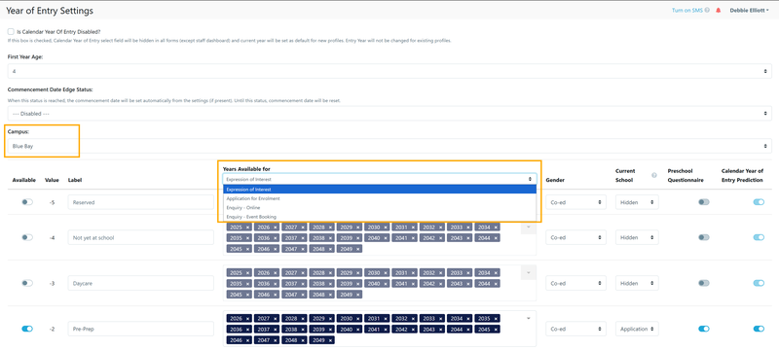Toggle Entry Prediction switch for Reserved row
Viewport: 779px width, 350px height.
coord(759,202)
